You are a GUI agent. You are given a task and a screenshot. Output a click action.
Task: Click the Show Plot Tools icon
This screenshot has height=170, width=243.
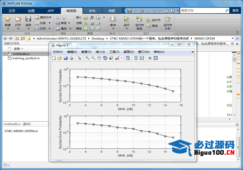coord(155,58)
